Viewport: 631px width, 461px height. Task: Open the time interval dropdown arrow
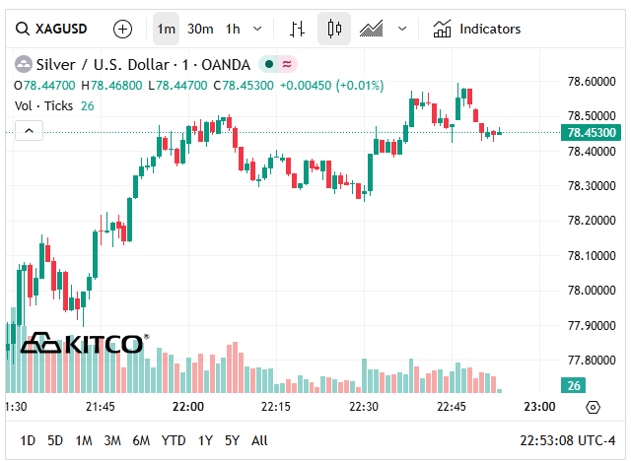click(258, 29)
